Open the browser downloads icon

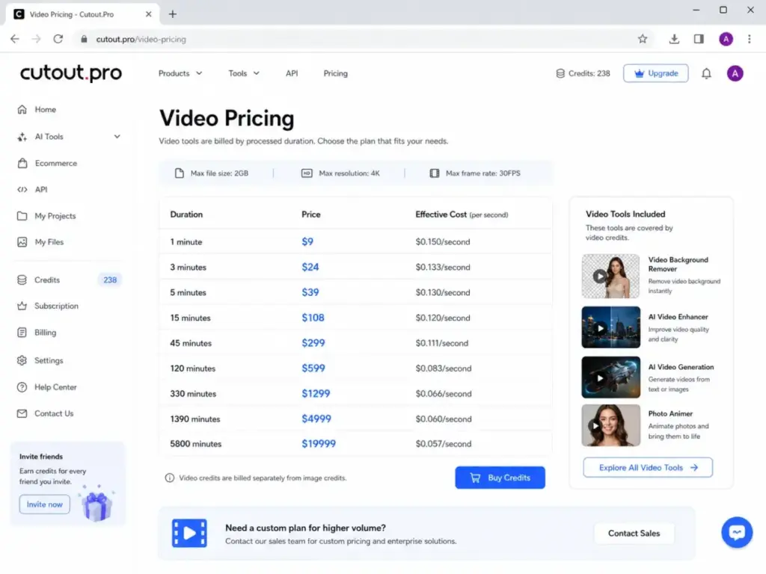click(x=674, y=39)
